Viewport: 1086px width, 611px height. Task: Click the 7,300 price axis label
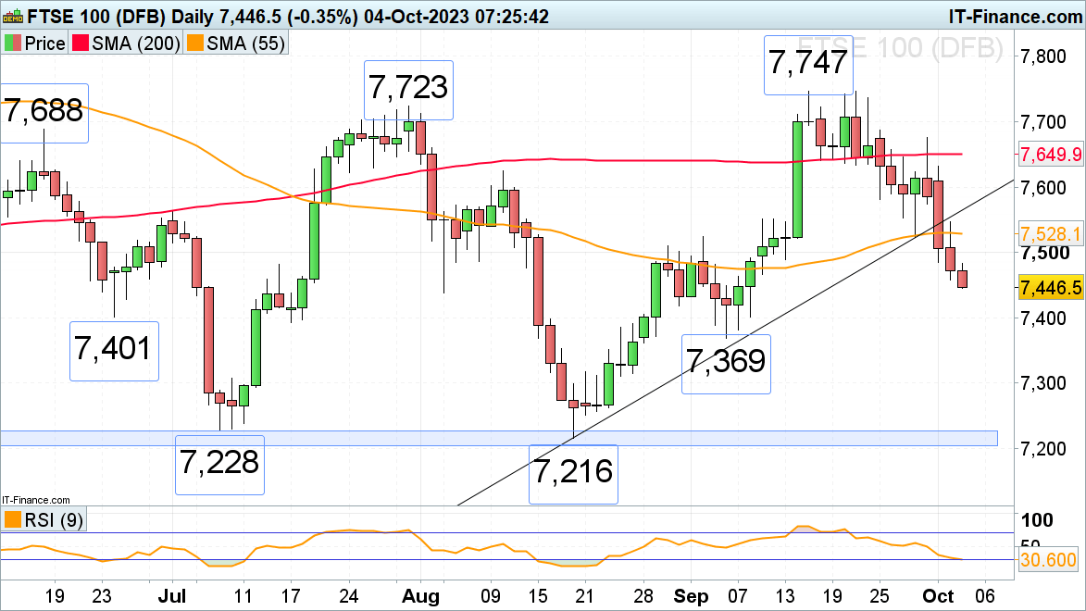tap(1043, 383)
